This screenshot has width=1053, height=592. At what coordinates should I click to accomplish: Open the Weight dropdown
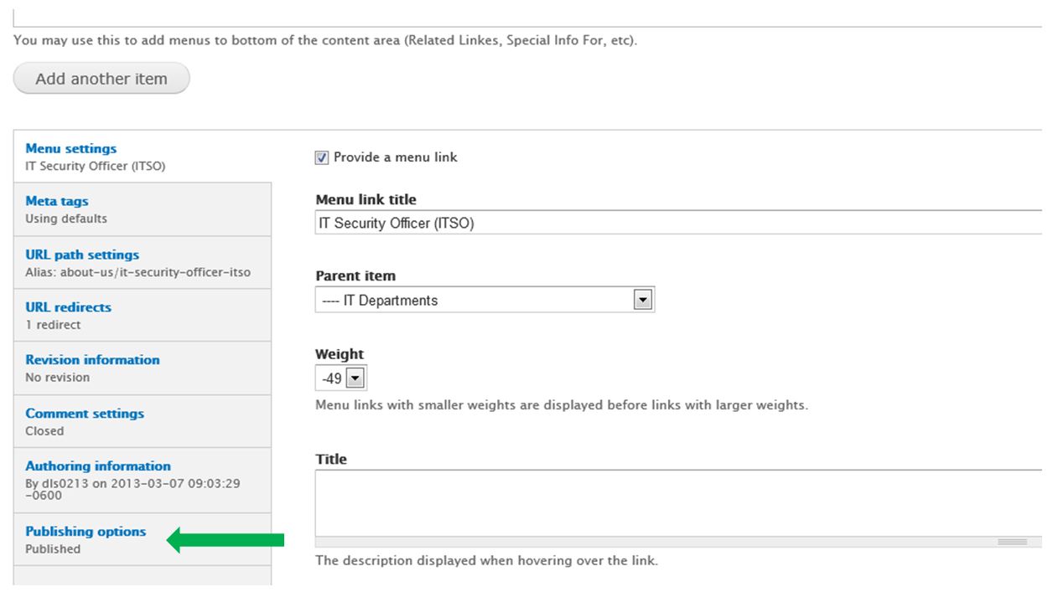pyautogui.click(x=341, y=378)
